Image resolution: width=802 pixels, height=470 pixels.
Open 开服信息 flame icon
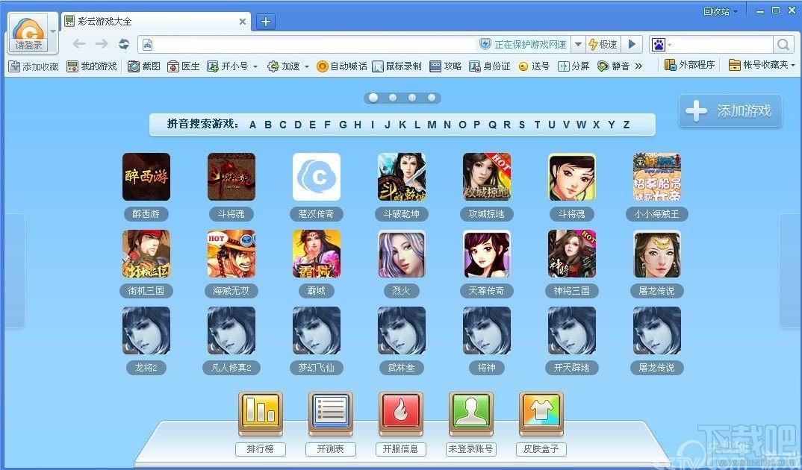click(x=400, y=414)
